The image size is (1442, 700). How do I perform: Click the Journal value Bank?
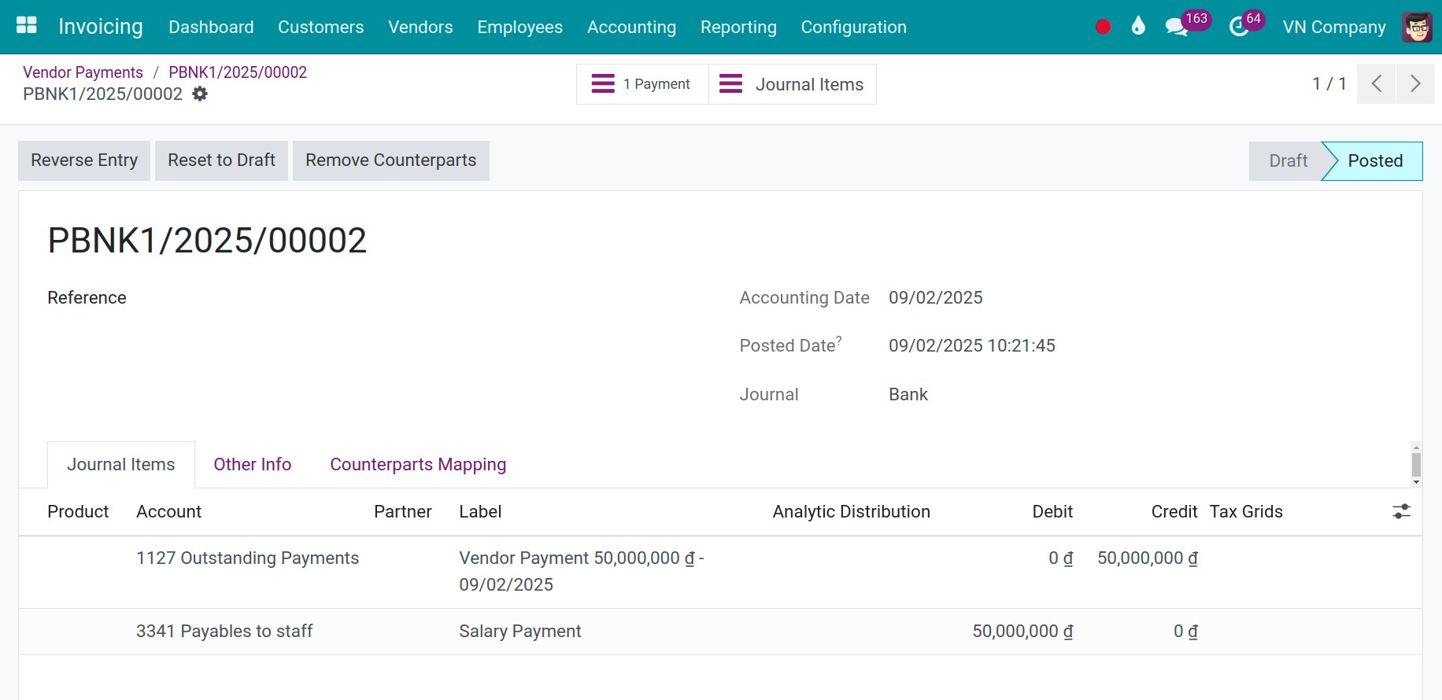[908, 394]
